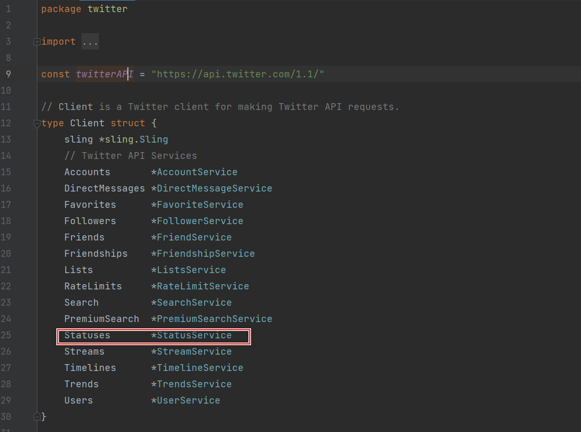Click the FriendshipService type
581x432 pixels.
[206, 254]
